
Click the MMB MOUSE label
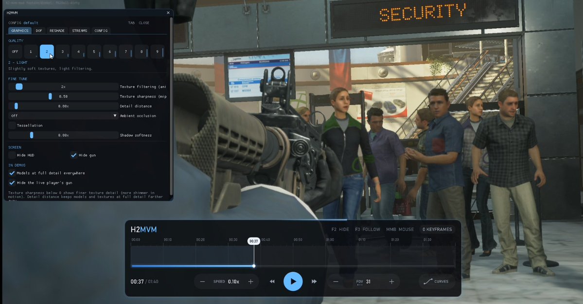click(400, 230)
